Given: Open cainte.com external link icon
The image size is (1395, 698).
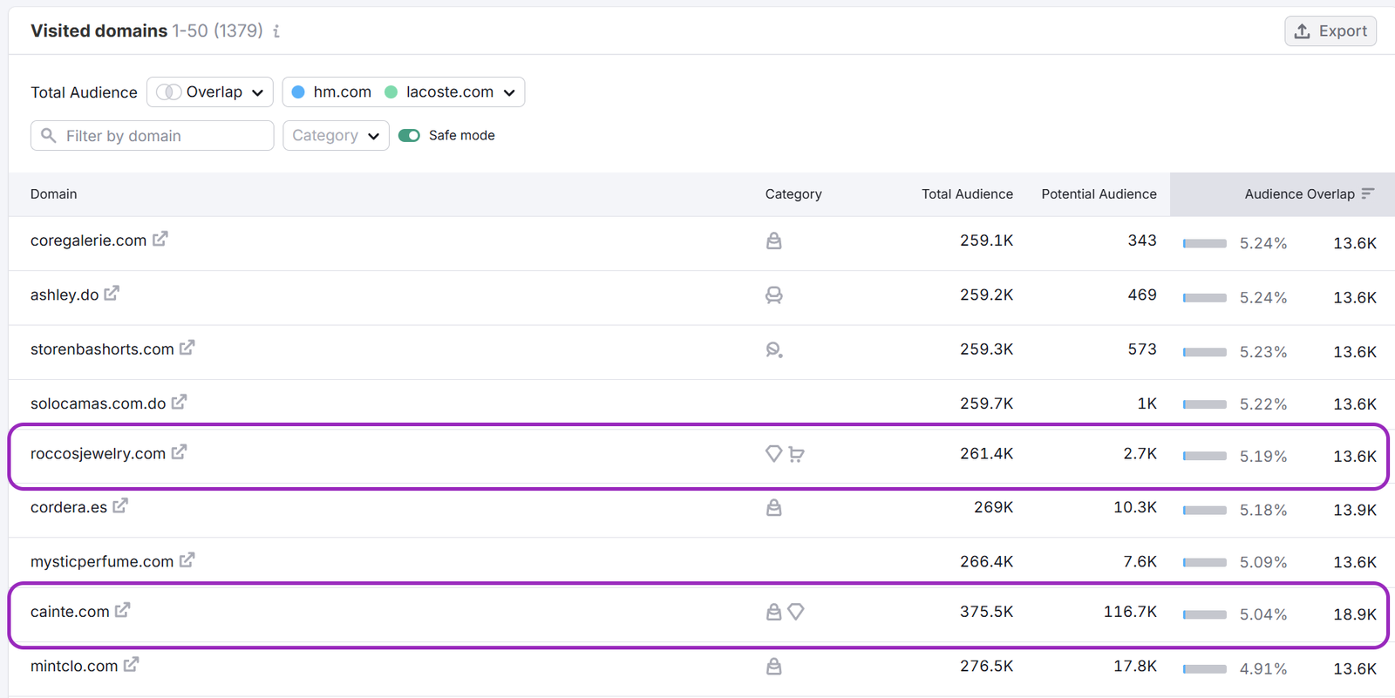Looking at the screenshot, I should [122, 610].
